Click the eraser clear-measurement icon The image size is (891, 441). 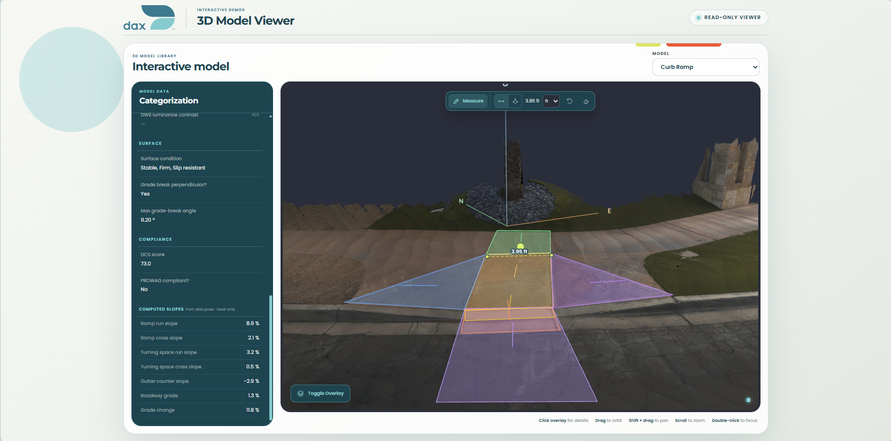pyautogui.click(x=586, y=101)
